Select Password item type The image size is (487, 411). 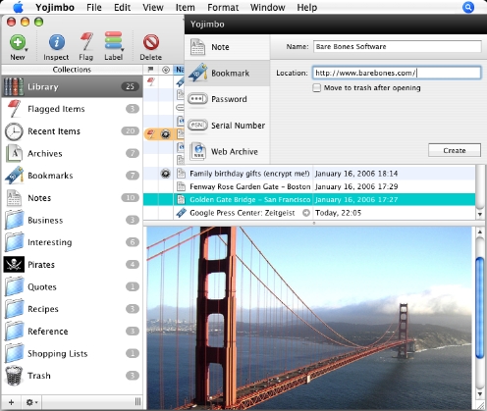[x=227, y=99]
